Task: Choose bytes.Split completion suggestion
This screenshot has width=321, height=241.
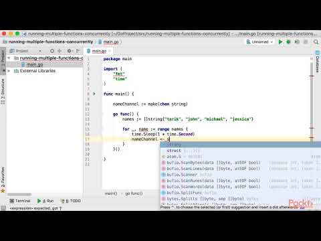Action: coord(241,199)
